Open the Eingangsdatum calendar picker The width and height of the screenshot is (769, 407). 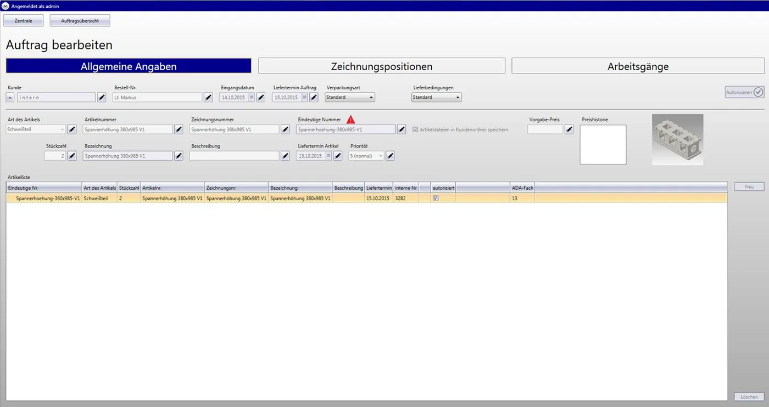pyautogui.click(x=252, y=97)
